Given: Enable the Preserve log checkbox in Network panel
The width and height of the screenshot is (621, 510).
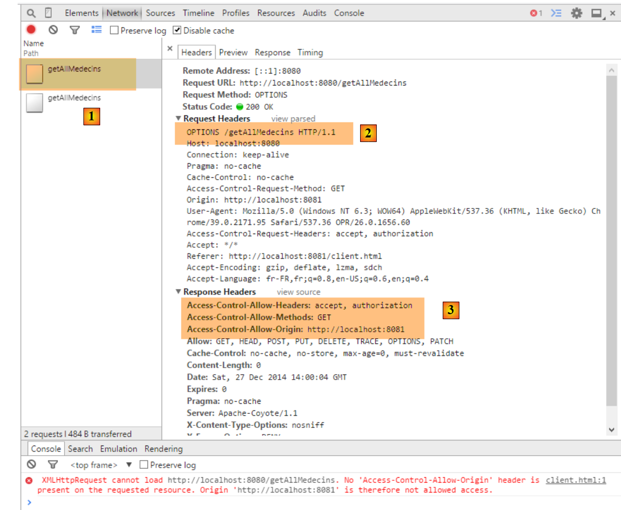Looking at the screenshot, I should coord(114,31).
